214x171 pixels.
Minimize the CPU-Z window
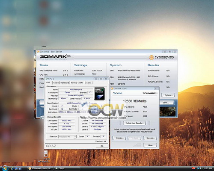pos(96,79)
